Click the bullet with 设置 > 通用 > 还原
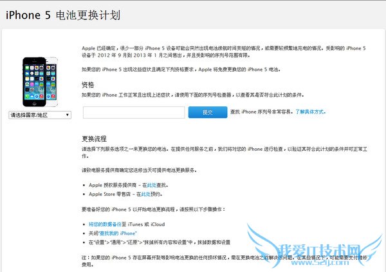This screenshot has height=272, width=386. [x=160, y=242]
